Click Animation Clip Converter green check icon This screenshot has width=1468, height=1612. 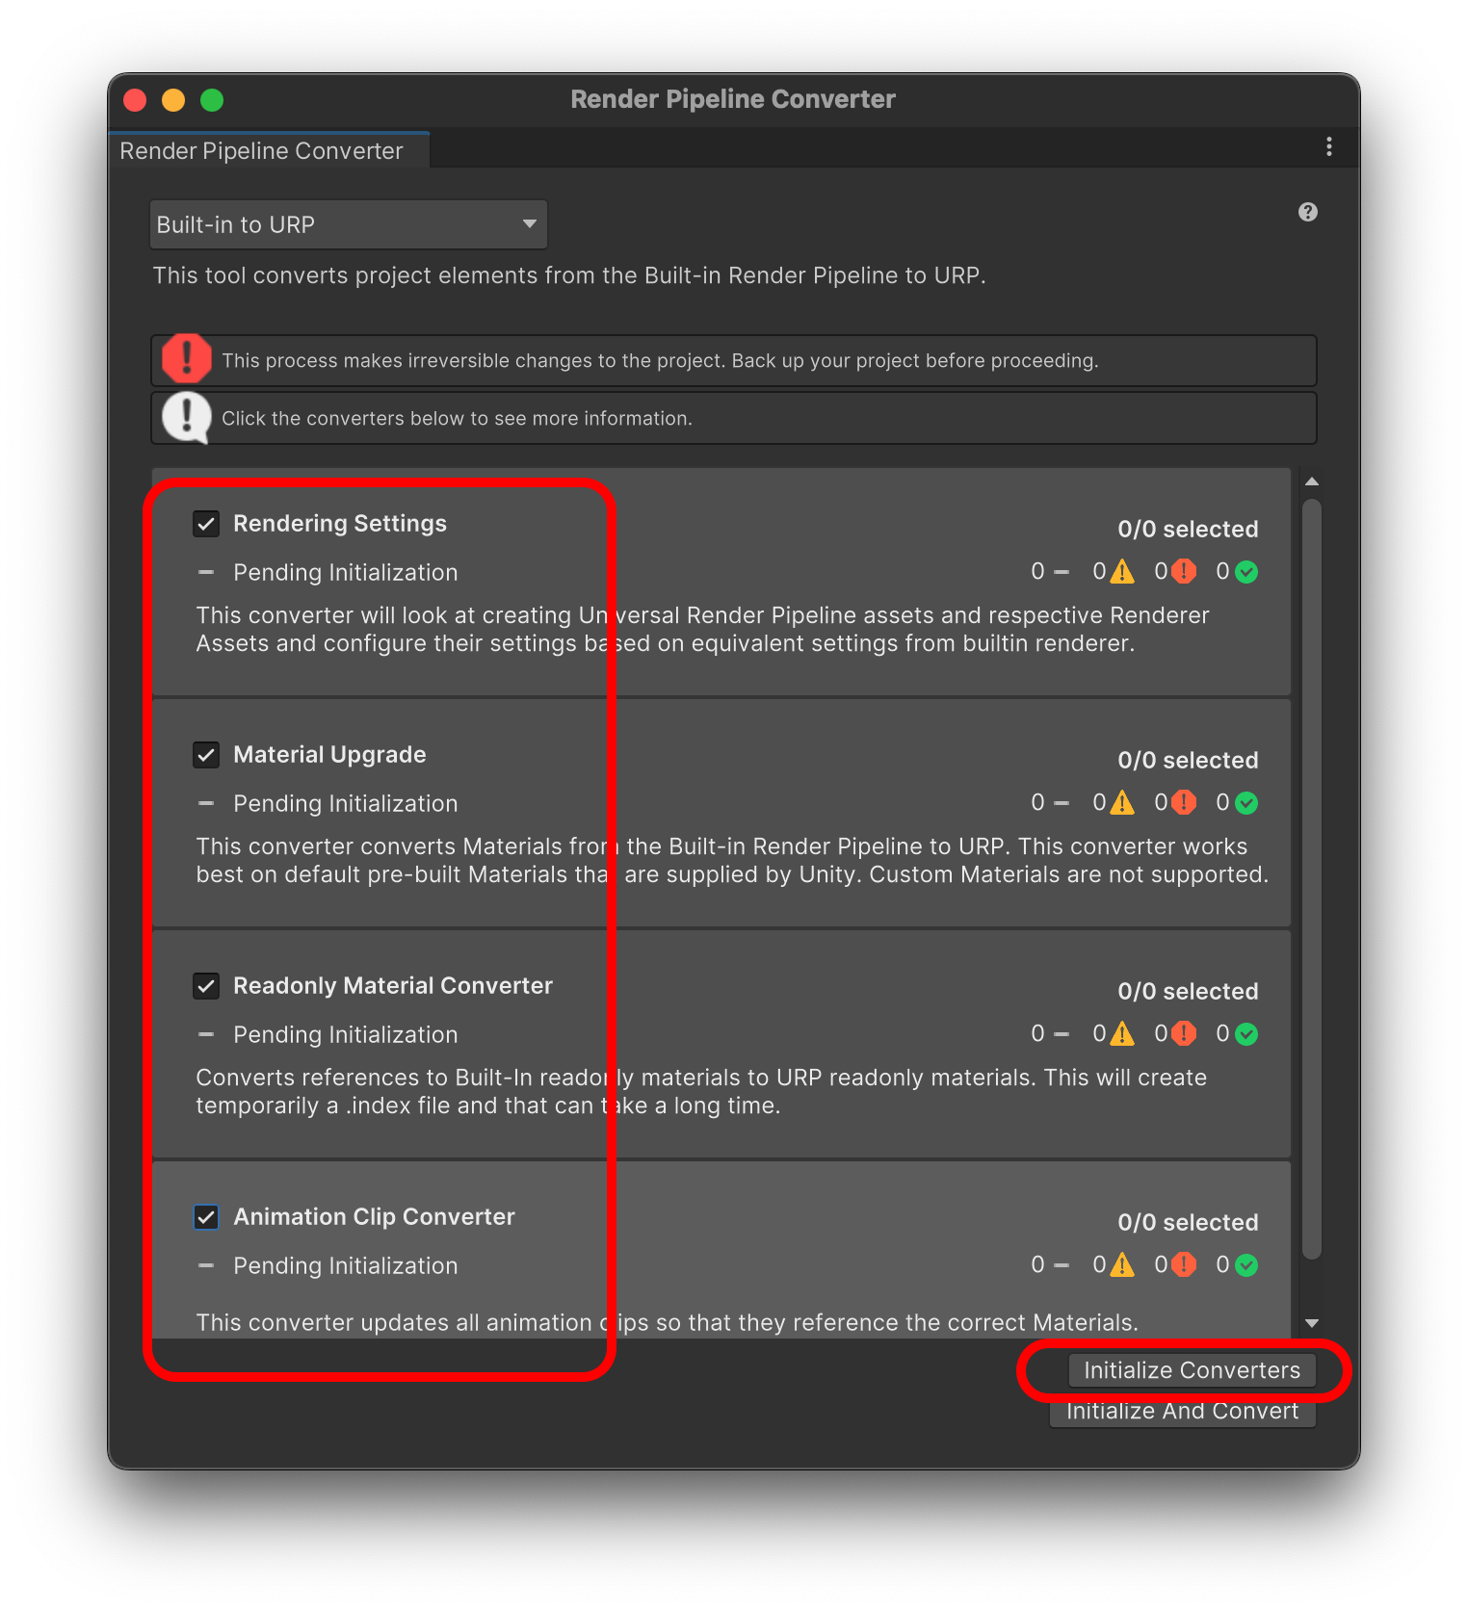(x=1246, y=1265)
